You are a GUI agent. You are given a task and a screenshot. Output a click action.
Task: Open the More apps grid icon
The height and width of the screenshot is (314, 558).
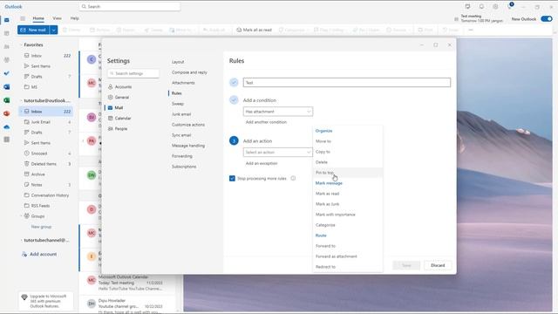click(7, 140)
